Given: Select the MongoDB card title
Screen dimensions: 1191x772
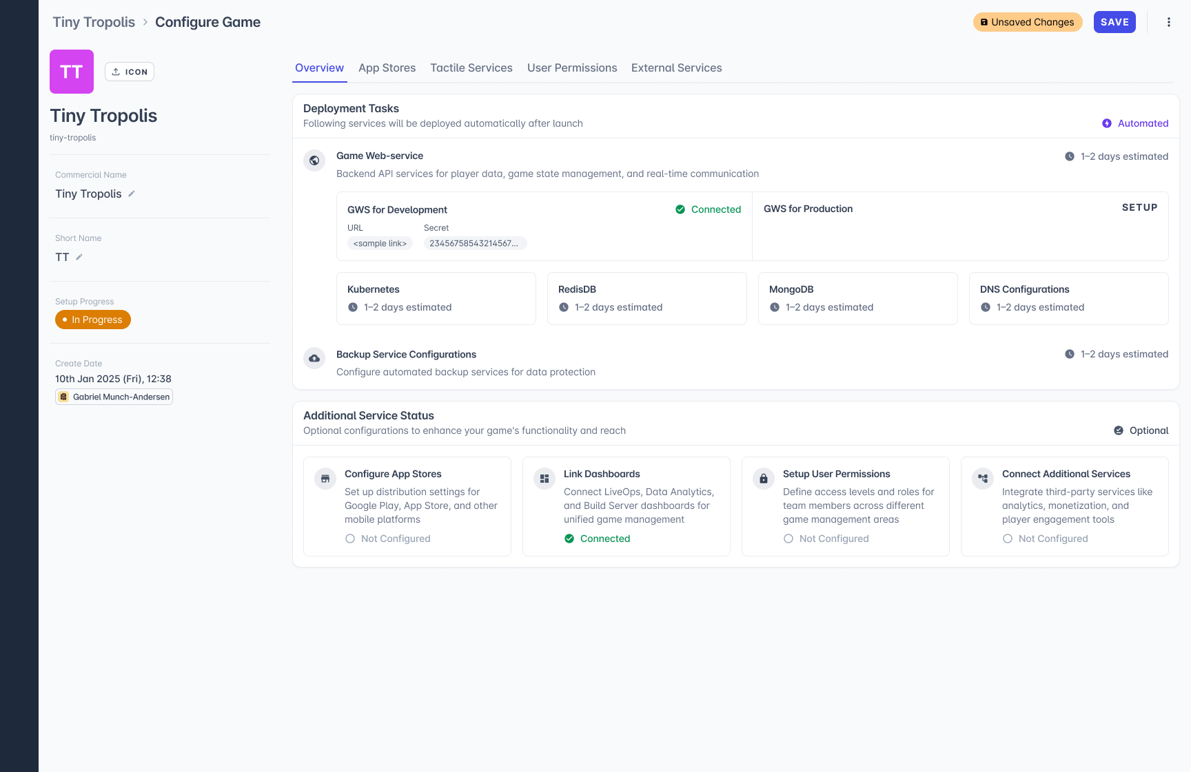Looking at the screenshot, I should [x=791, y=289].
